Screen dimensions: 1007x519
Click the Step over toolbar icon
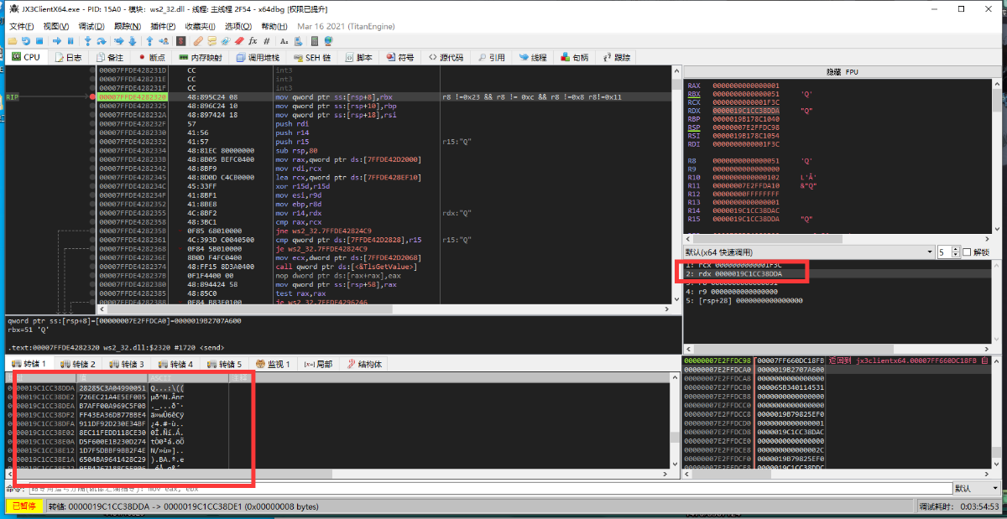(x=102, y=40)
